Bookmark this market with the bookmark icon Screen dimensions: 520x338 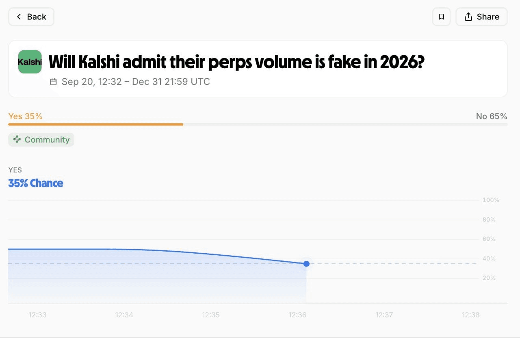442,17
